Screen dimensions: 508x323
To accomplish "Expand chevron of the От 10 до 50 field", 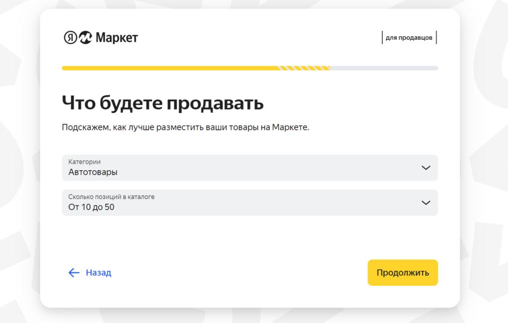I will coord(426,202).
